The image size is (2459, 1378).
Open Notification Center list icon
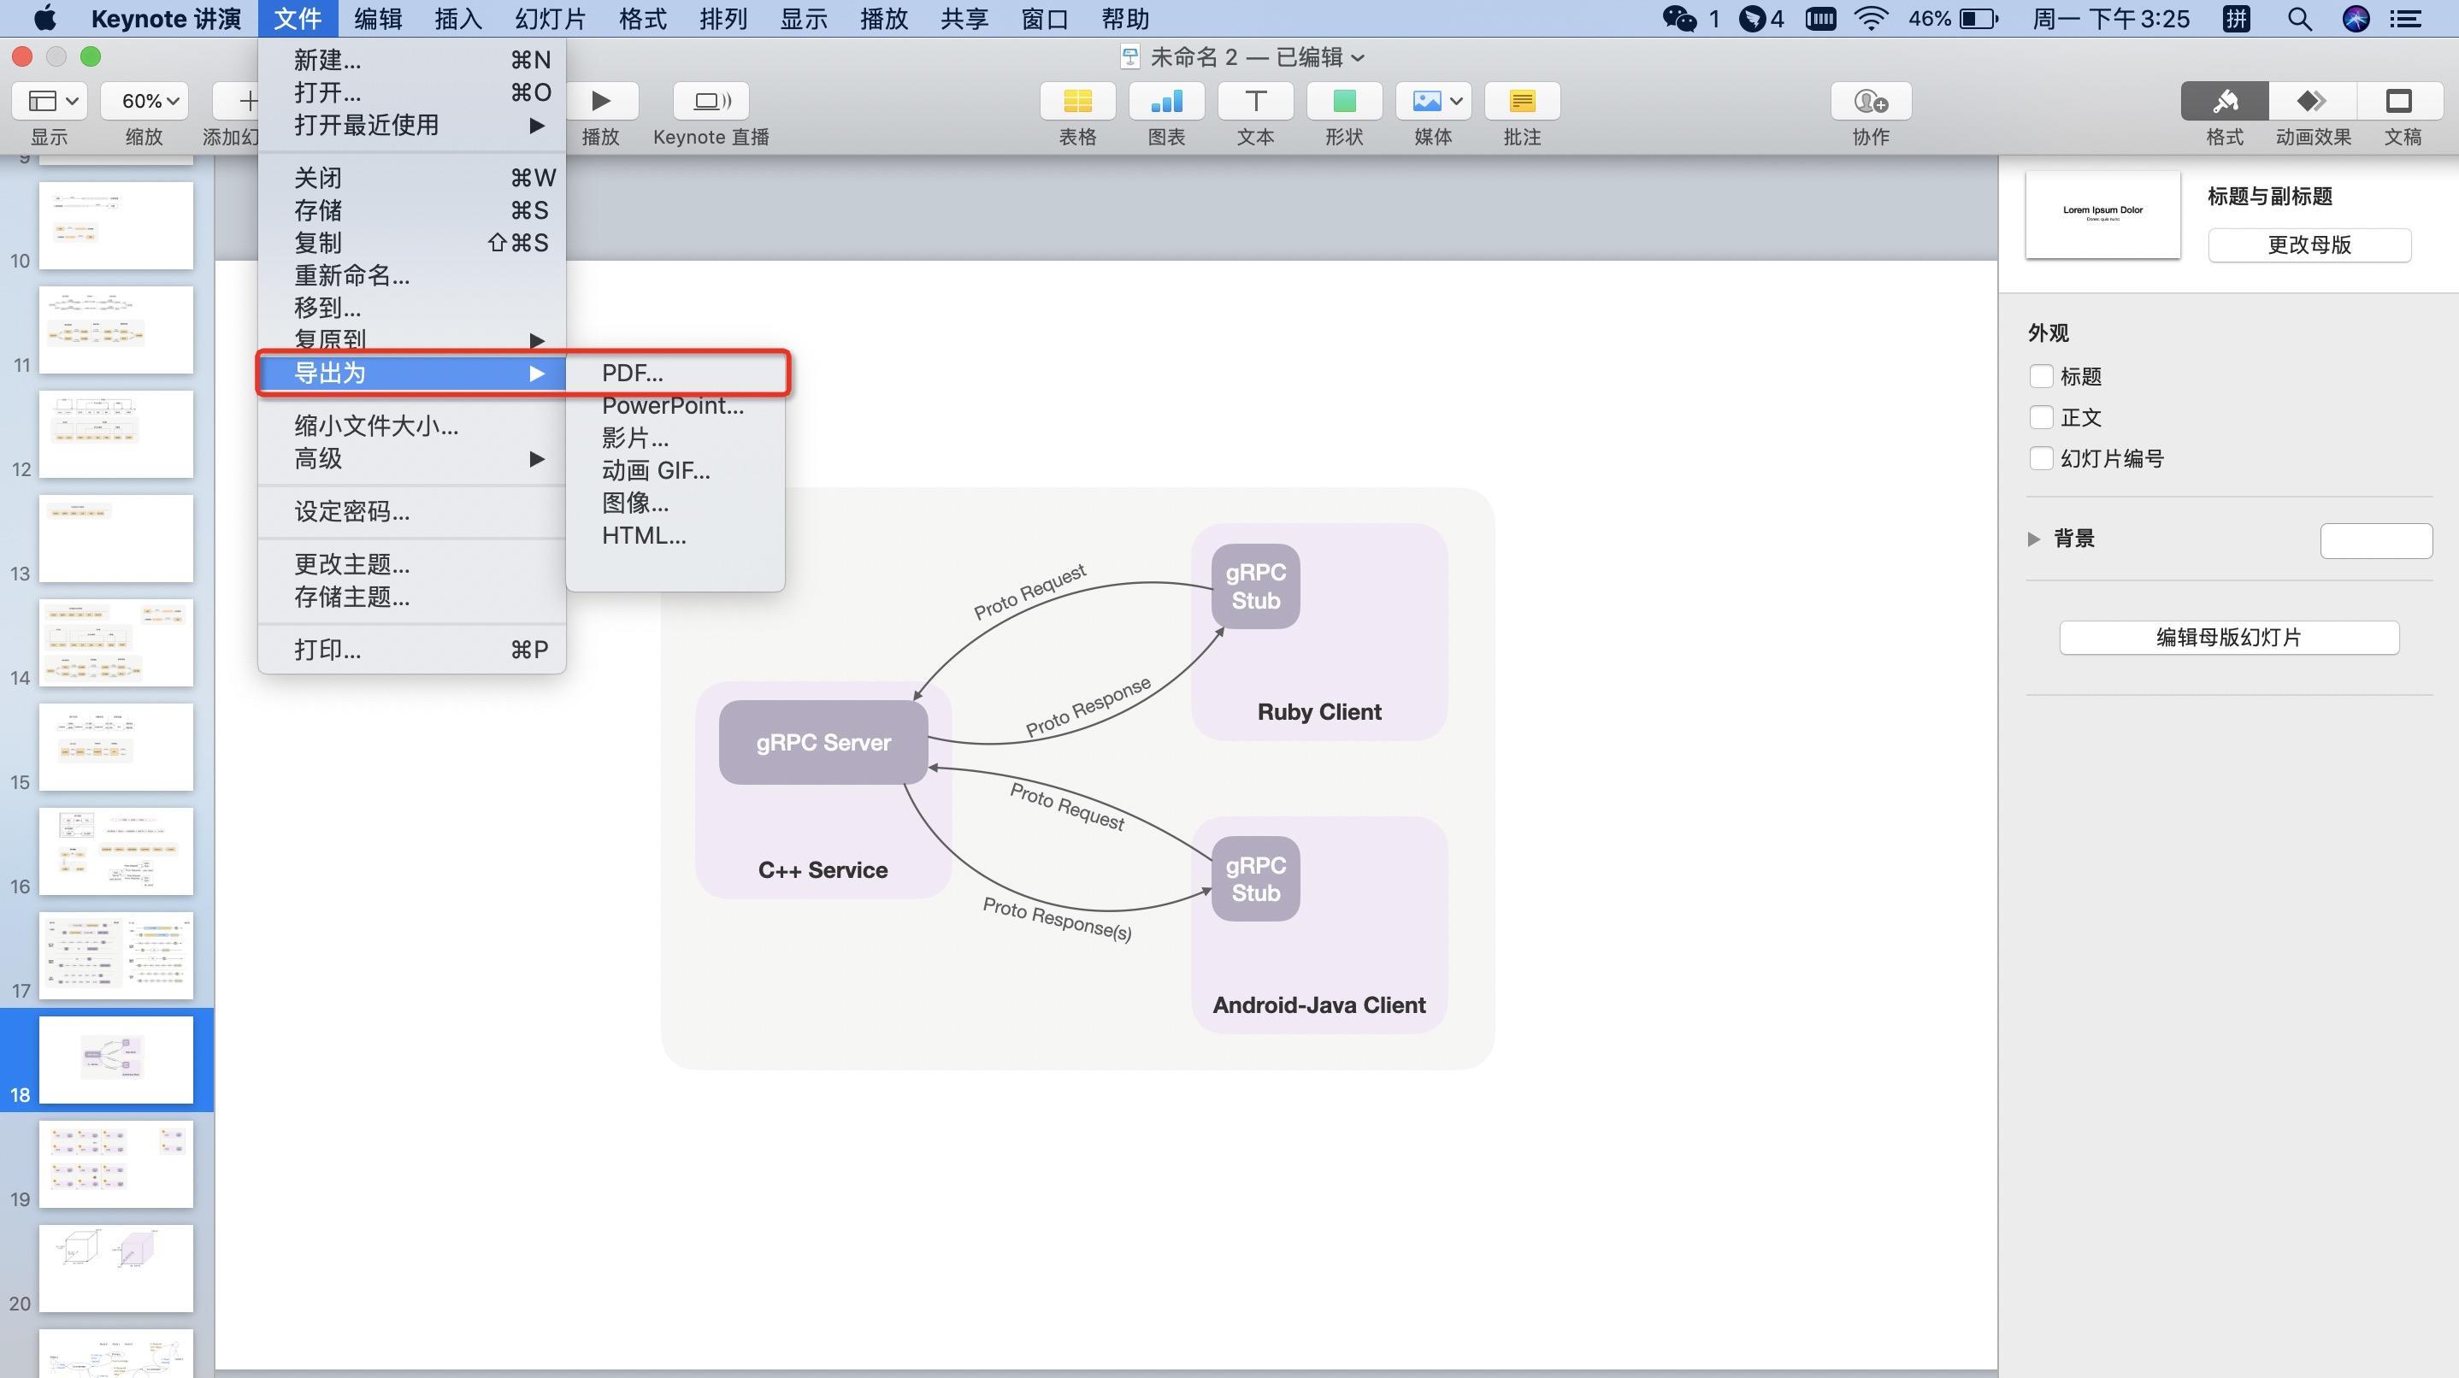point(2407,18)
